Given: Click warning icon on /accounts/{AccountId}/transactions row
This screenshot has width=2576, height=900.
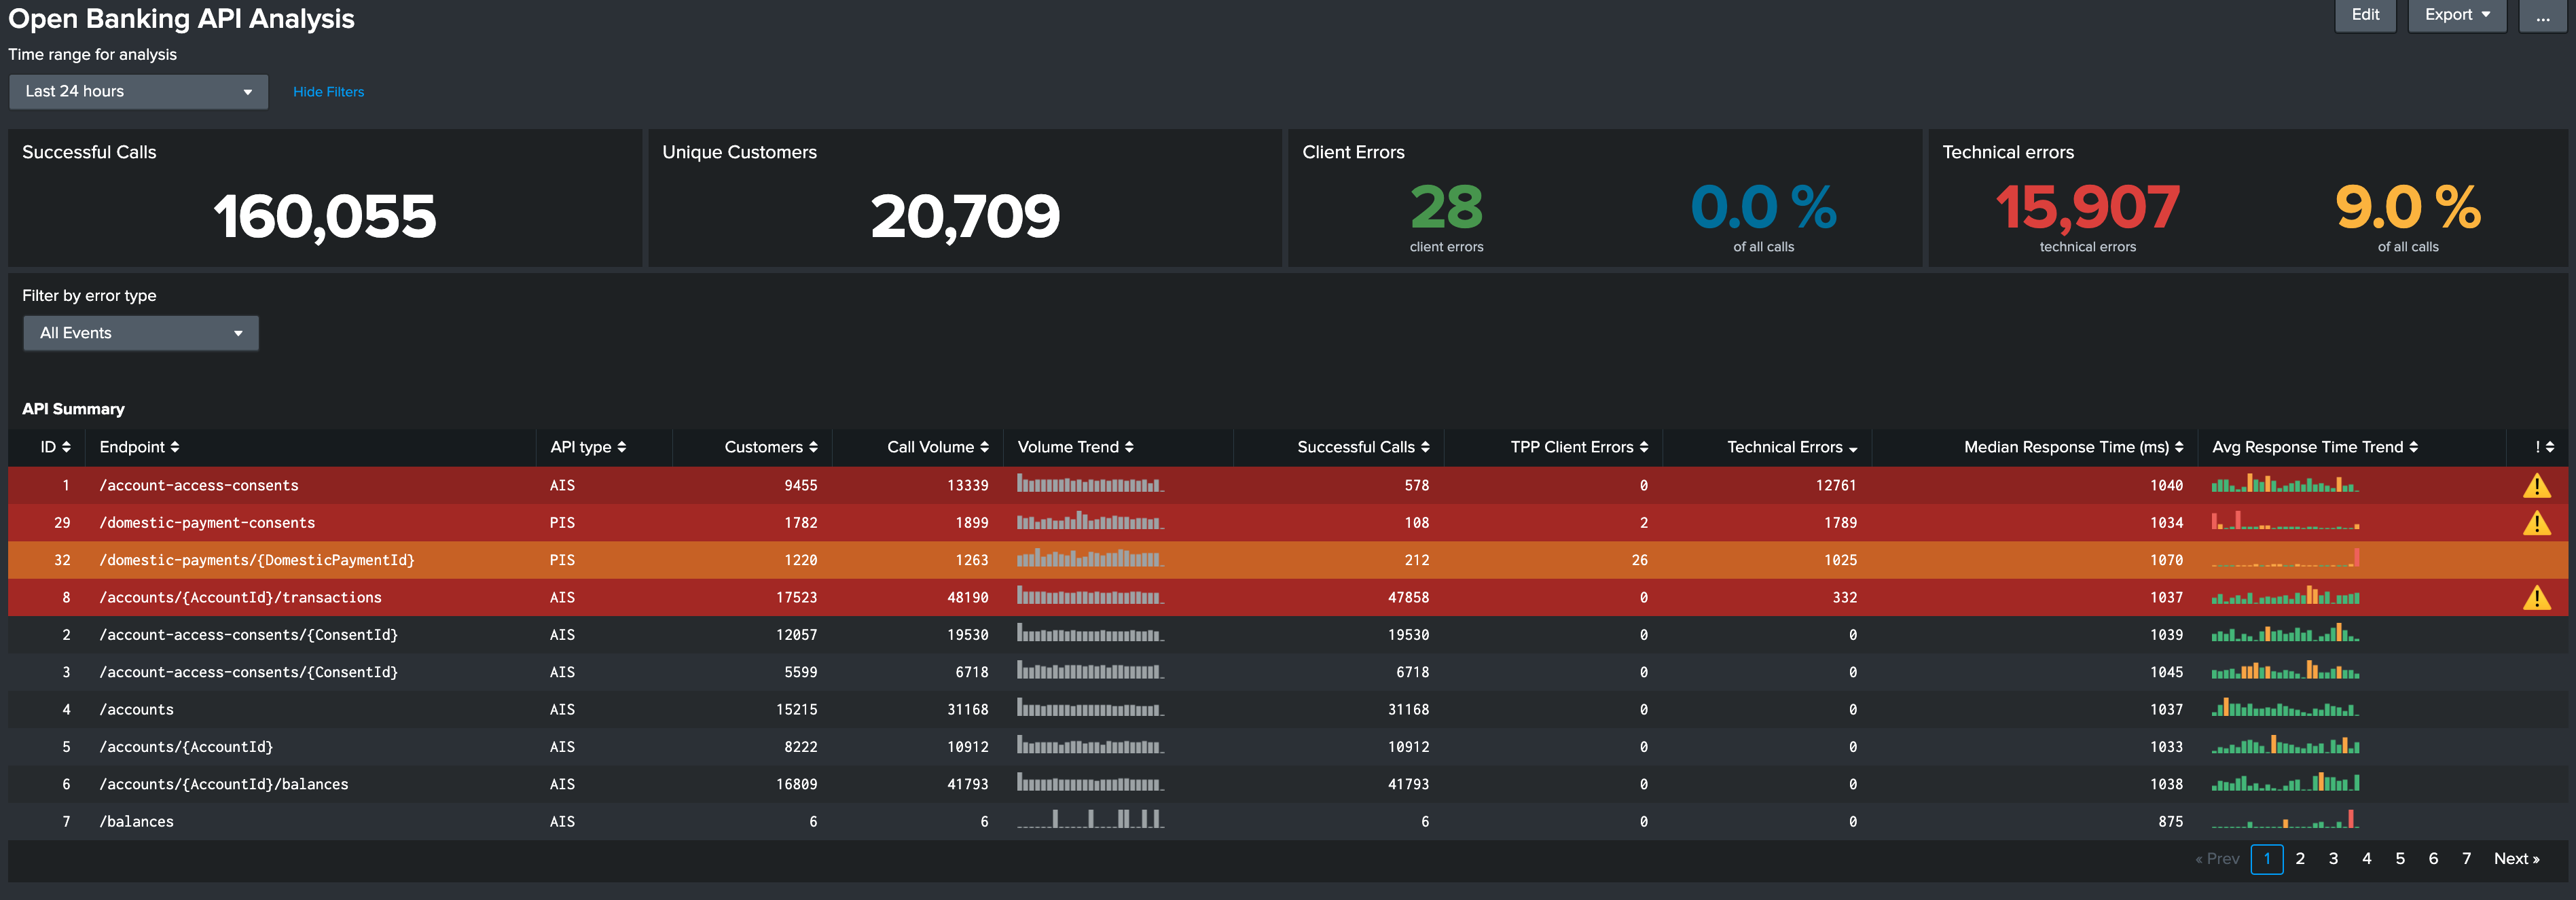Looking at the screenshot, I should [2536, 598].
